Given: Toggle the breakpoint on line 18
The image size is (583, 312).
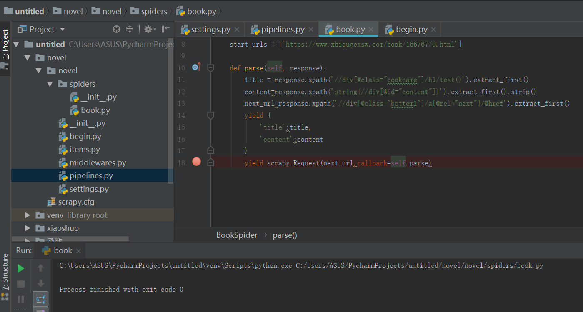Looking at the screenshot, I should (x=196, y=162).
